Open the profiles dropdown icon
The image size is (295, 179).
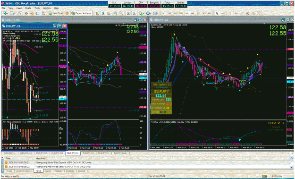13,13
